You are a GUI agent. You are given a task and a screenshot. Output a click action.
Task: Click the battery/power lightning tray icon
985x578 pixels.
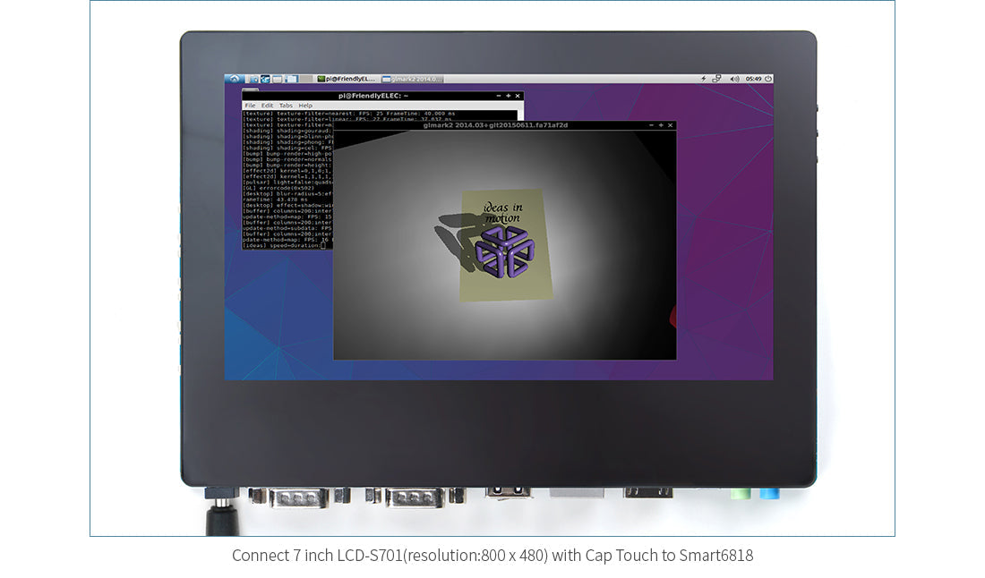click(x=703, y=79)
